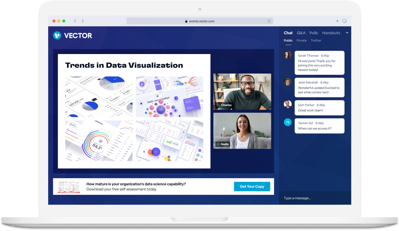Image resolution: width=399 pixels, height=231 pixels.
Task: Click the self-assessment document thumbnail
Action: 69,187
